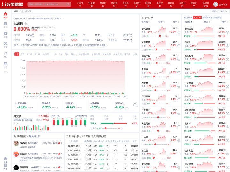Image resolution: width=230 pixels, height=172 pixels.
Task: Like 家售's comment with thumbs-up
Action: pyautogui.click(x=59, y=154)
